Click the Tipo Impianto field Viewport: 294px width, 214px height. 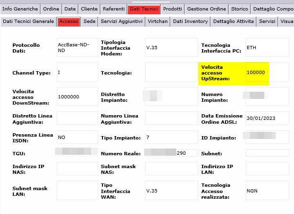pos(171,137)
